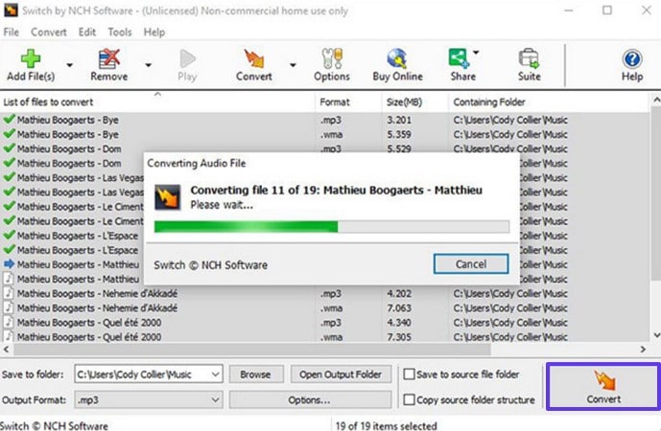Image resolution: width=661 pixels, height=431 pixels.
Task: Click the size value 4.202
Action: click(x=399, y=293)
